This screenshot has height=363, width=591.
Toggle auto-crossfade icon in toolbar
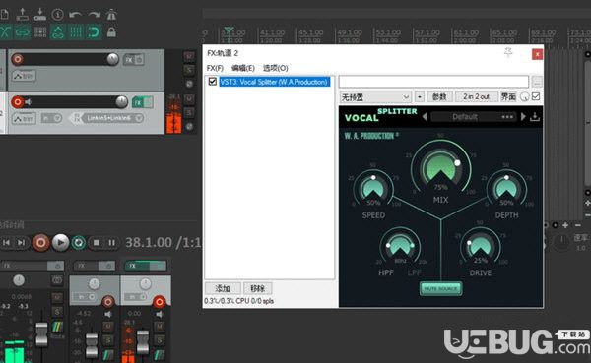5,32
